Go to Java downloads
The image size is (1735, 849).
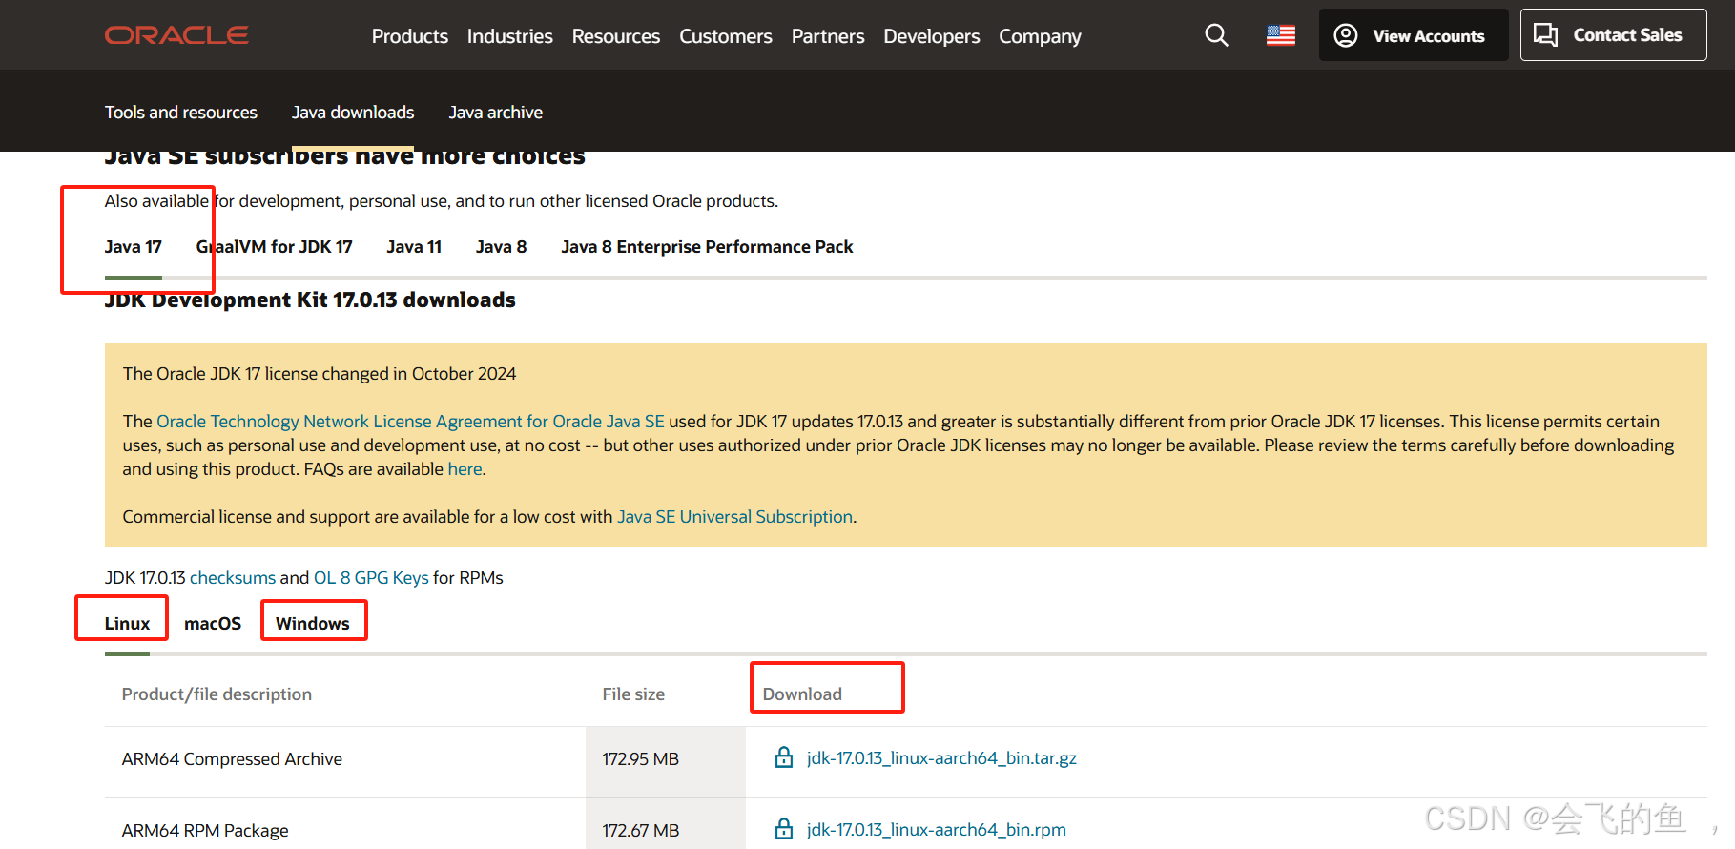pyautogui.click(x=353, y=113)
